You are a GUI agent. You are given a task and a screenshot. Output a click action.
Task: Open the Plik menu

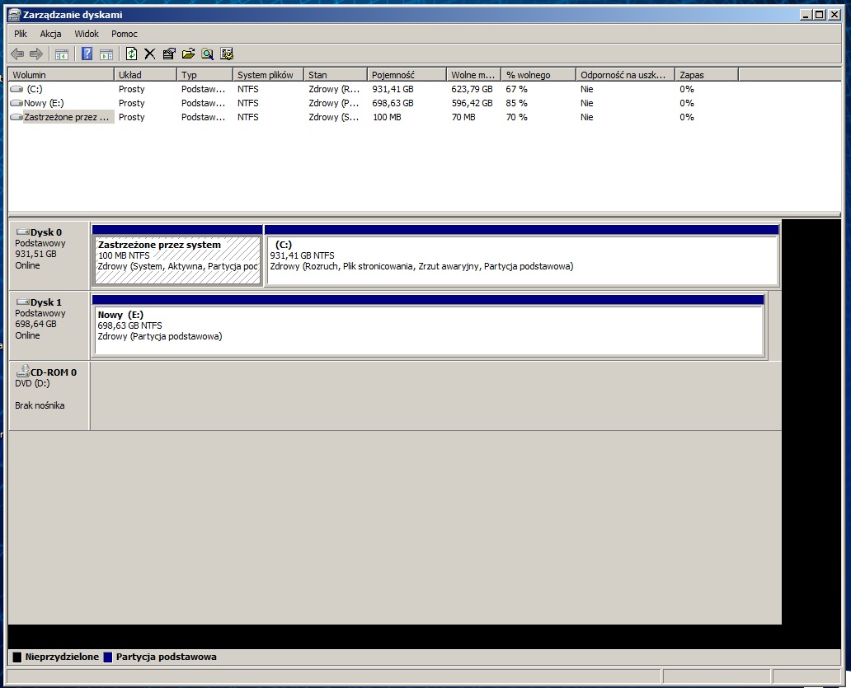point(21,34)
